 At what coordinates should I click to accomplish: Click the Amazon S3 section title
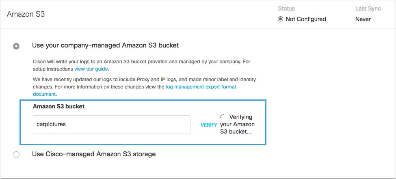click(x=26, y=14)
